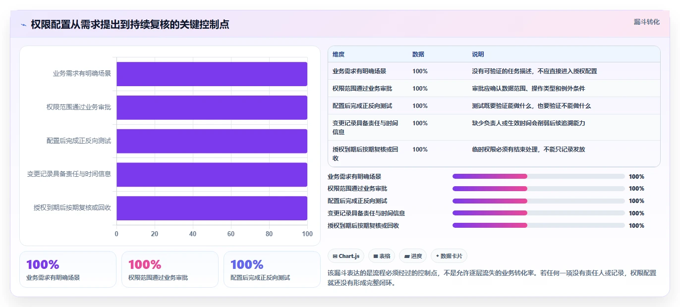Click 100% value beside 业务需求有明确场景 progress bar
This screenshot has width=680, height=307.
(636, 176)
